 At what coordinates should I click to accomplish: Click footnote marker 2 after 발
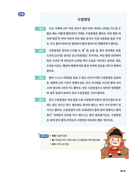tap(85, 49)
